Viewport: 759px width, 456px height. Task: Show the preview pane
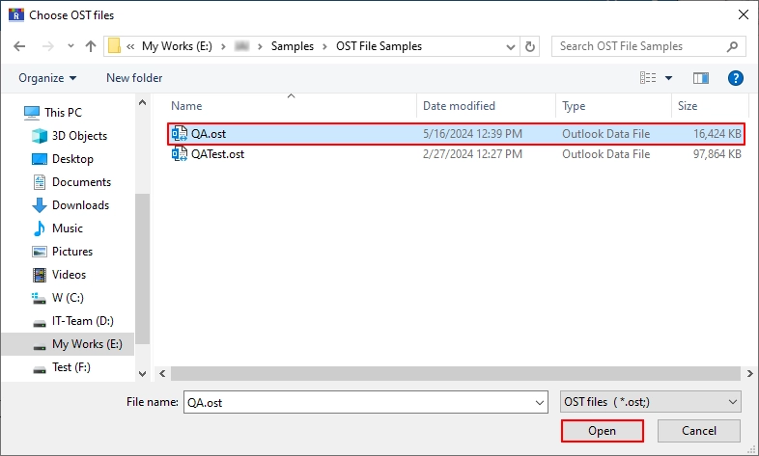[x=700, y=78]
